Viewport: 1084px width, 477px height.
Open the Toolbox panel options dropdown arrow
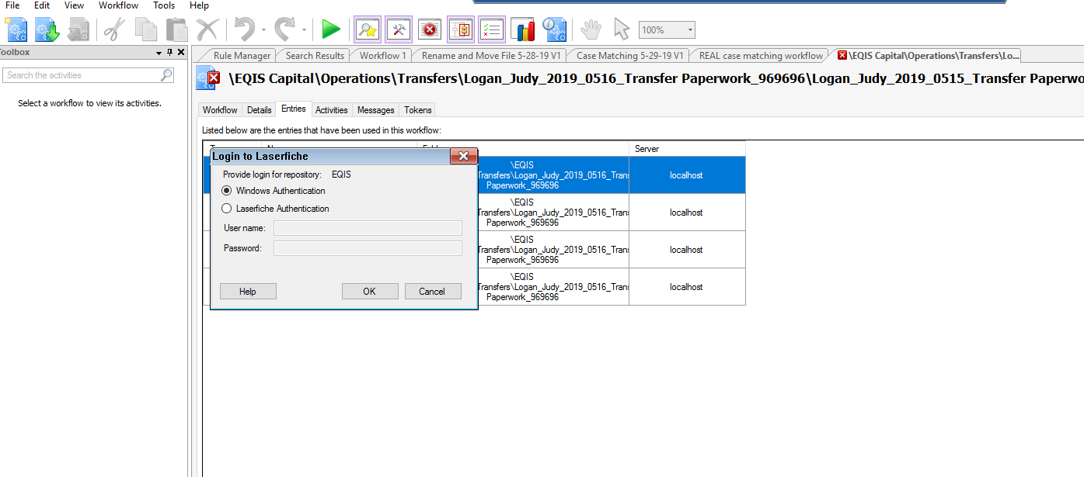(x=159, y=53)
